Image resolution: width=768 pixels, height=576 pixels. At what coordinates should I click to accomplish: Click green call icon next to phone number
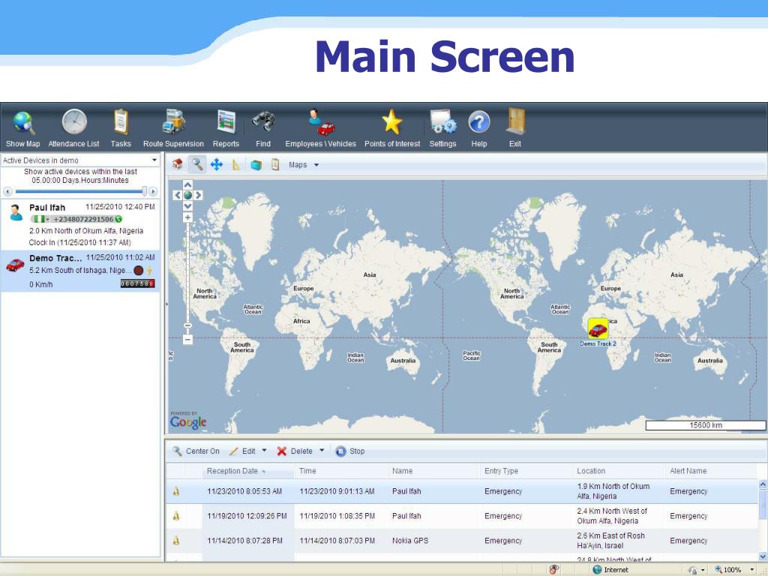[118, 220]
